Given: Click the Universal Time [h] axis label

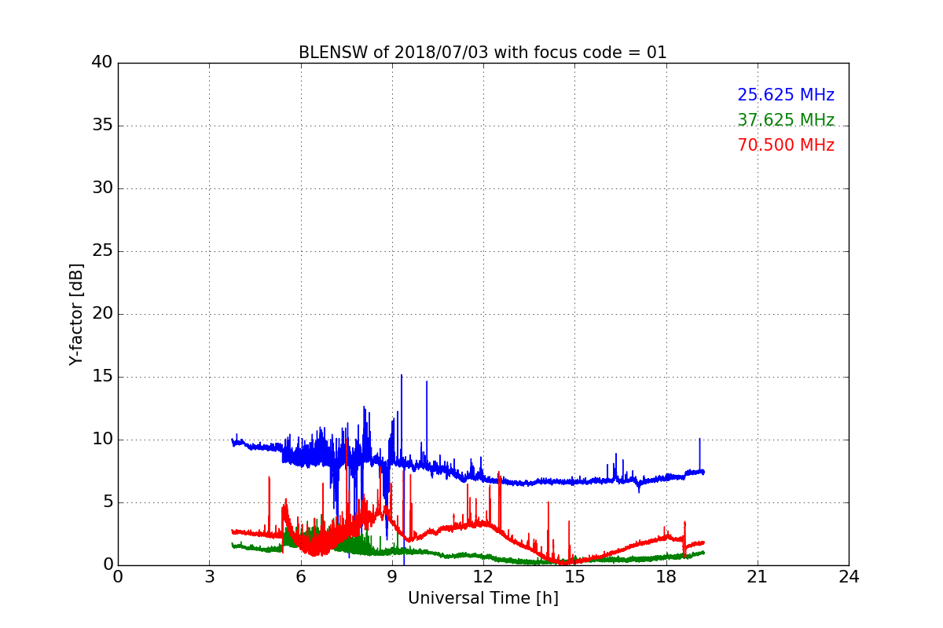Looking at the screenshot, I should (483, 598).
